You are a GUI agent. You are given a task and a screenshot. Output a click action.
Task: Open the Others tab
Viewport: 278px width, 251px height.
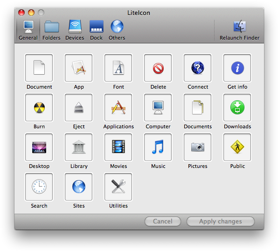coord(117,30)
